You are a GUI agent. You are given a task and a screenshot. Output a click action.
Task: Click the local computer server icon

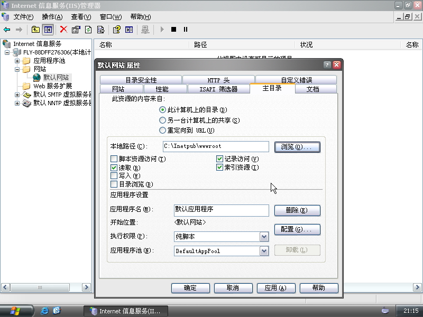coord(17,52)
